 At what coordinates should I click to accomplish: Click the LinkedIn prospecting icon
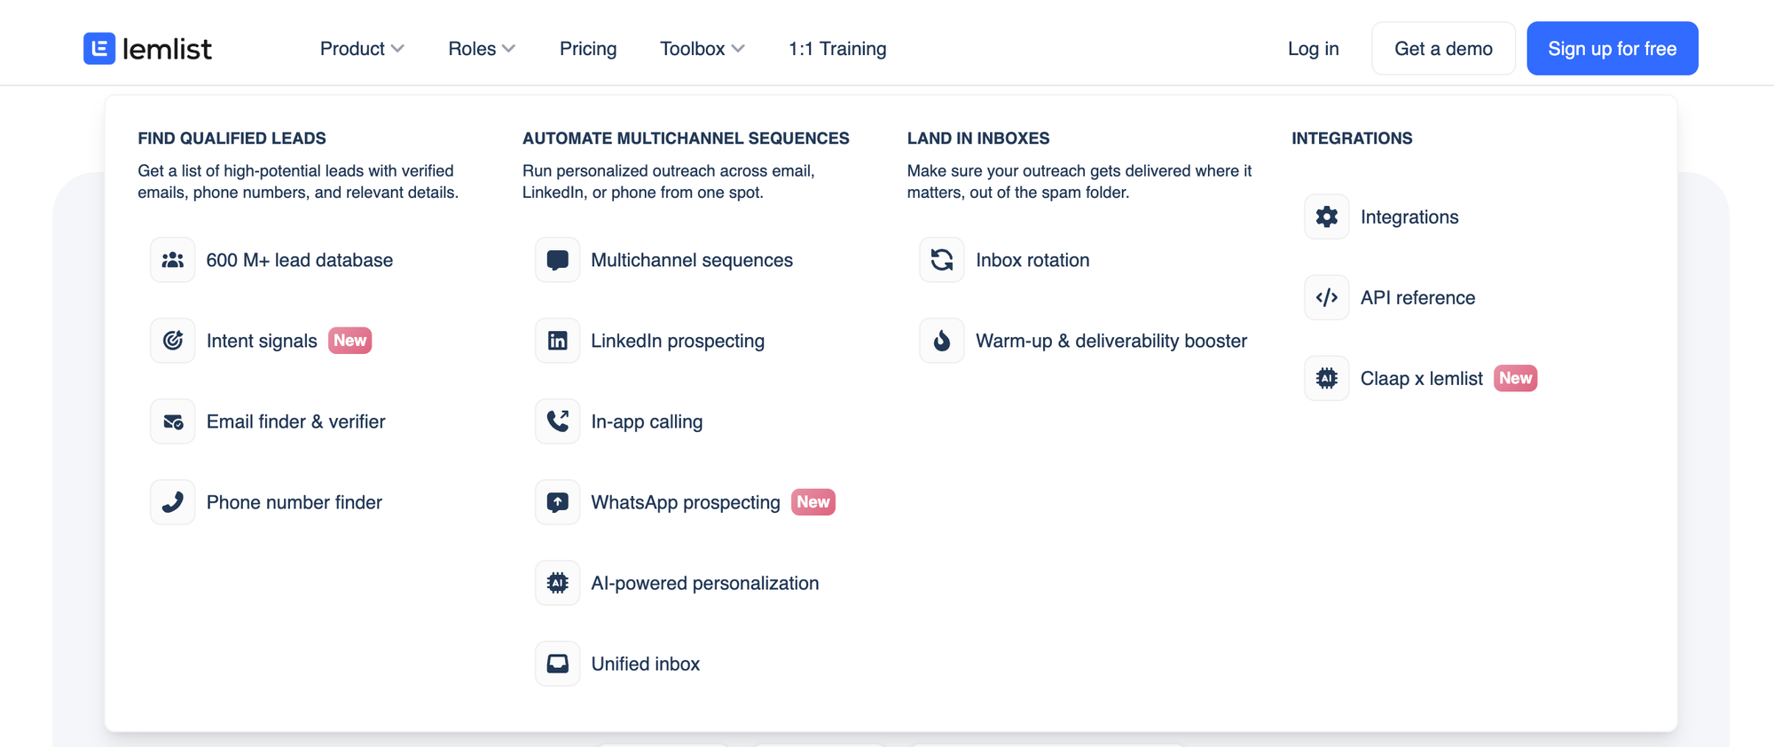[x=557, y=341]
